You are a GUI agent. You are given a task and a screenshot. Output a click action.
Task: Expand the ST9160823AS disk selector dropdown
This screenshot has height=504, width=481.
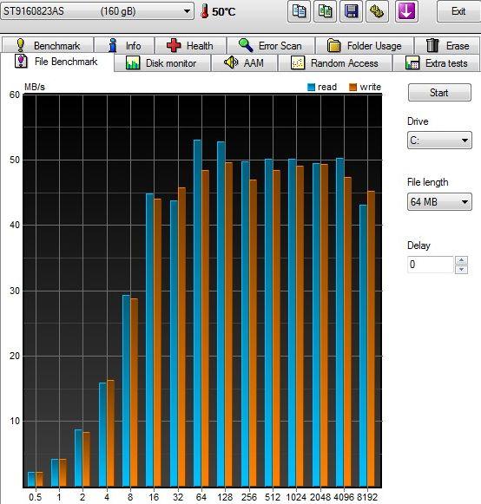click(x=97, y=11)
